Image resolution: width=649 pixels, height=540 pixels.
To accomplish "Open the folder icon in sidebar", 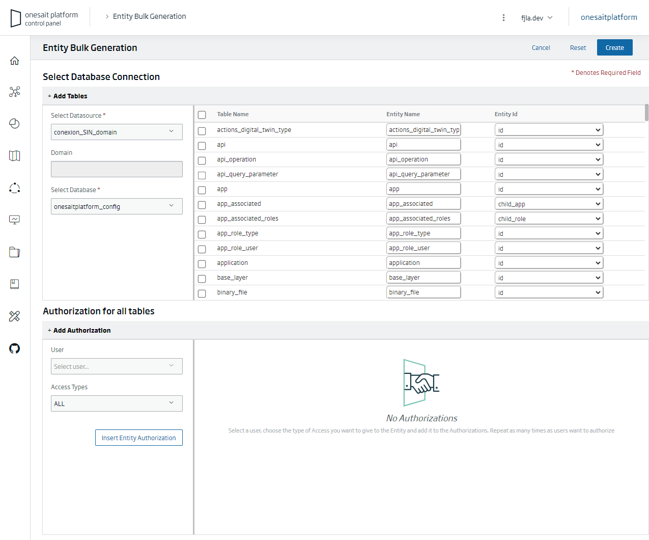I will [15, 252].
